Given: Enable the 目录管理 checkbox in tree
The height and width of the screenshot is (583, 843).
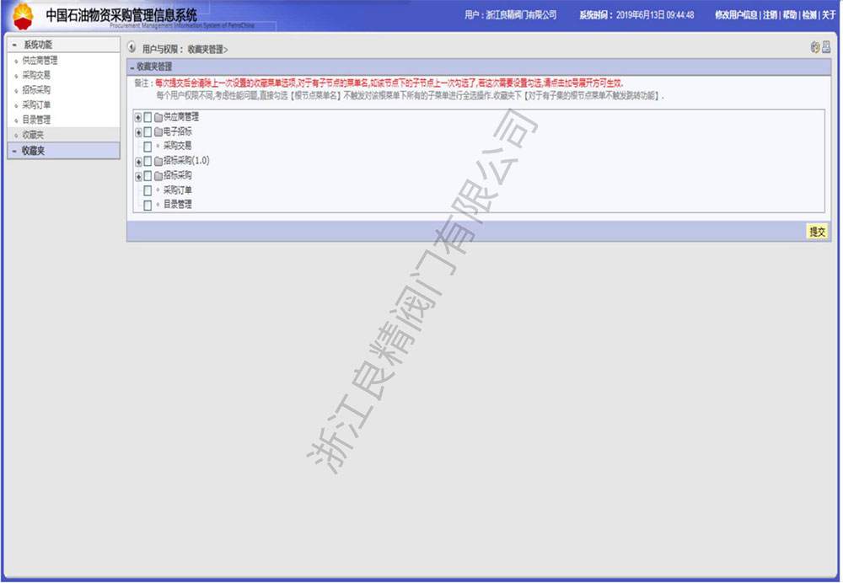Looking at the screenshot, I should point(148,205).
